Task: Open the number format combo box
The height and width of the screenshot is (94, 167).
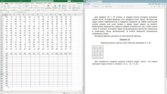Action: (x=39, y=6)
